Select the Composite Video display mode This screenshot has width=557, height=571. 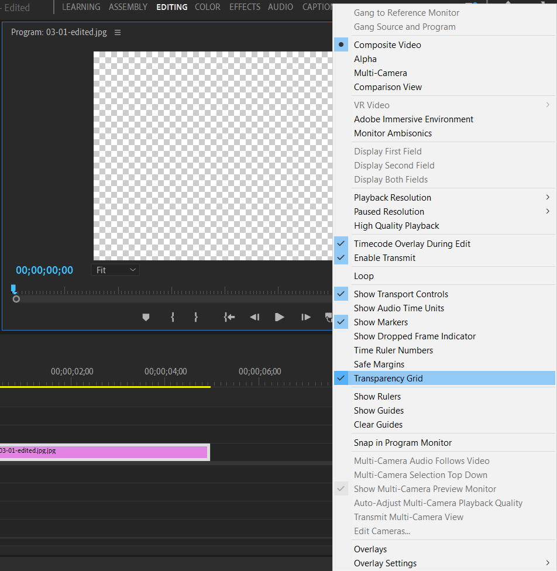pos(387,44)
